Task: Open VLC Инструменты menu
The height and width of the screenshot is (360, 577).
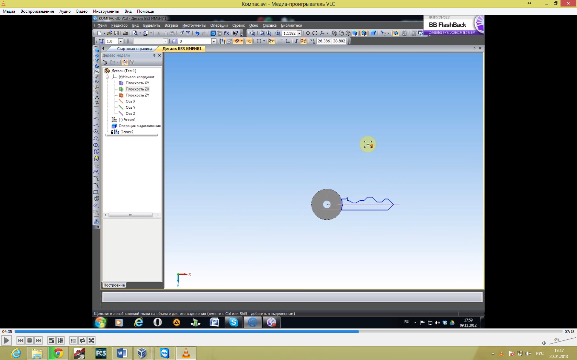Action: click(x=106, y=11)
